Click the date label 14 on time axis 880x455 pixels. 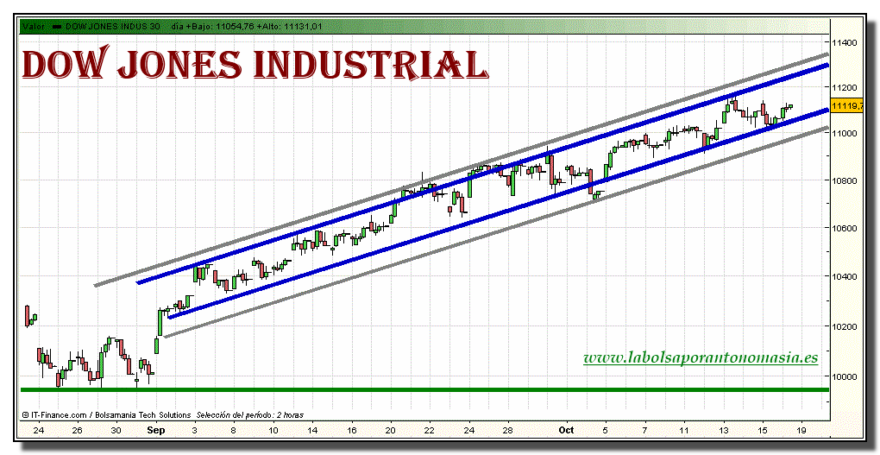[312, 431]
